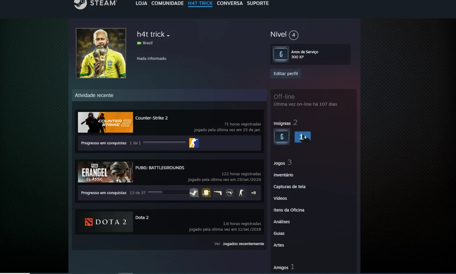456x274 pixels.
Task: Click the Atividade recente header
Action: (169, 95)
